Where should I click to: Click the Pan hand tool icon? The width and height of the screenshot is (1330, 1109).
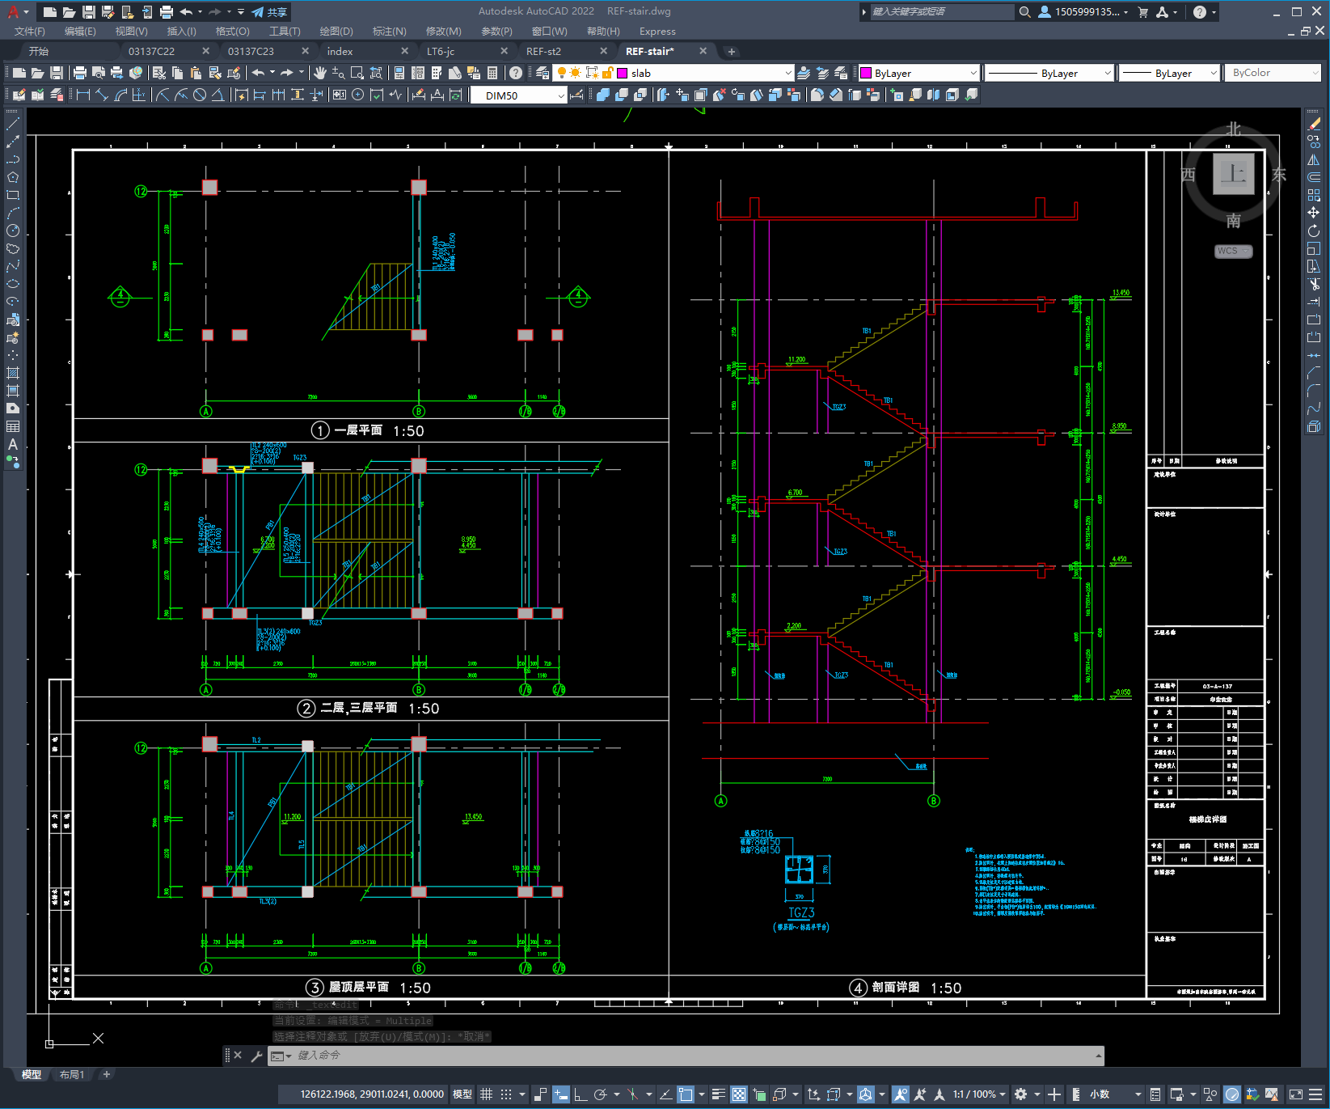pos(320,73)
